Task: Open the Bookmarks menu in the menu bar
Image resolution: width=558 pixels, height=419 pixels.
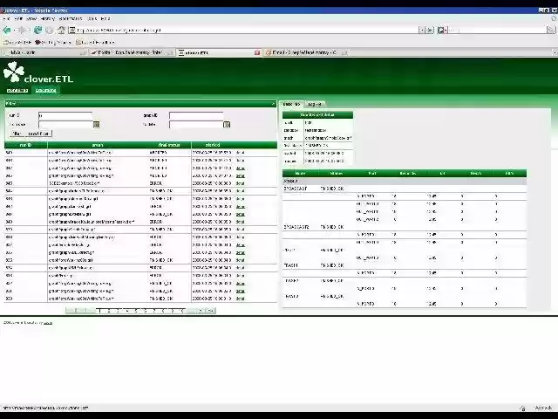Action: [71, 18]
